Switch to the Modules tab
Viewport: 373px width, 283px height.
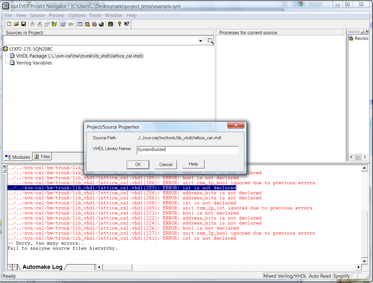18,157
